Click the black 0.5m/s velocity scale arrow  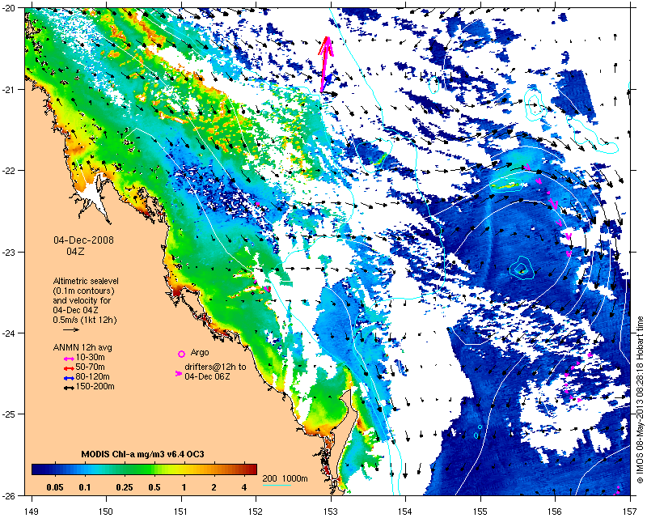(x=71, y=329)
